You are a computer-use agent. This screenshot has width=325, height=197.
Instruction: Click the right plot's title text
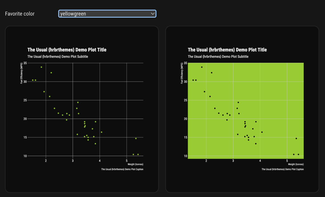pyautogui.click(x=227, y=50)
